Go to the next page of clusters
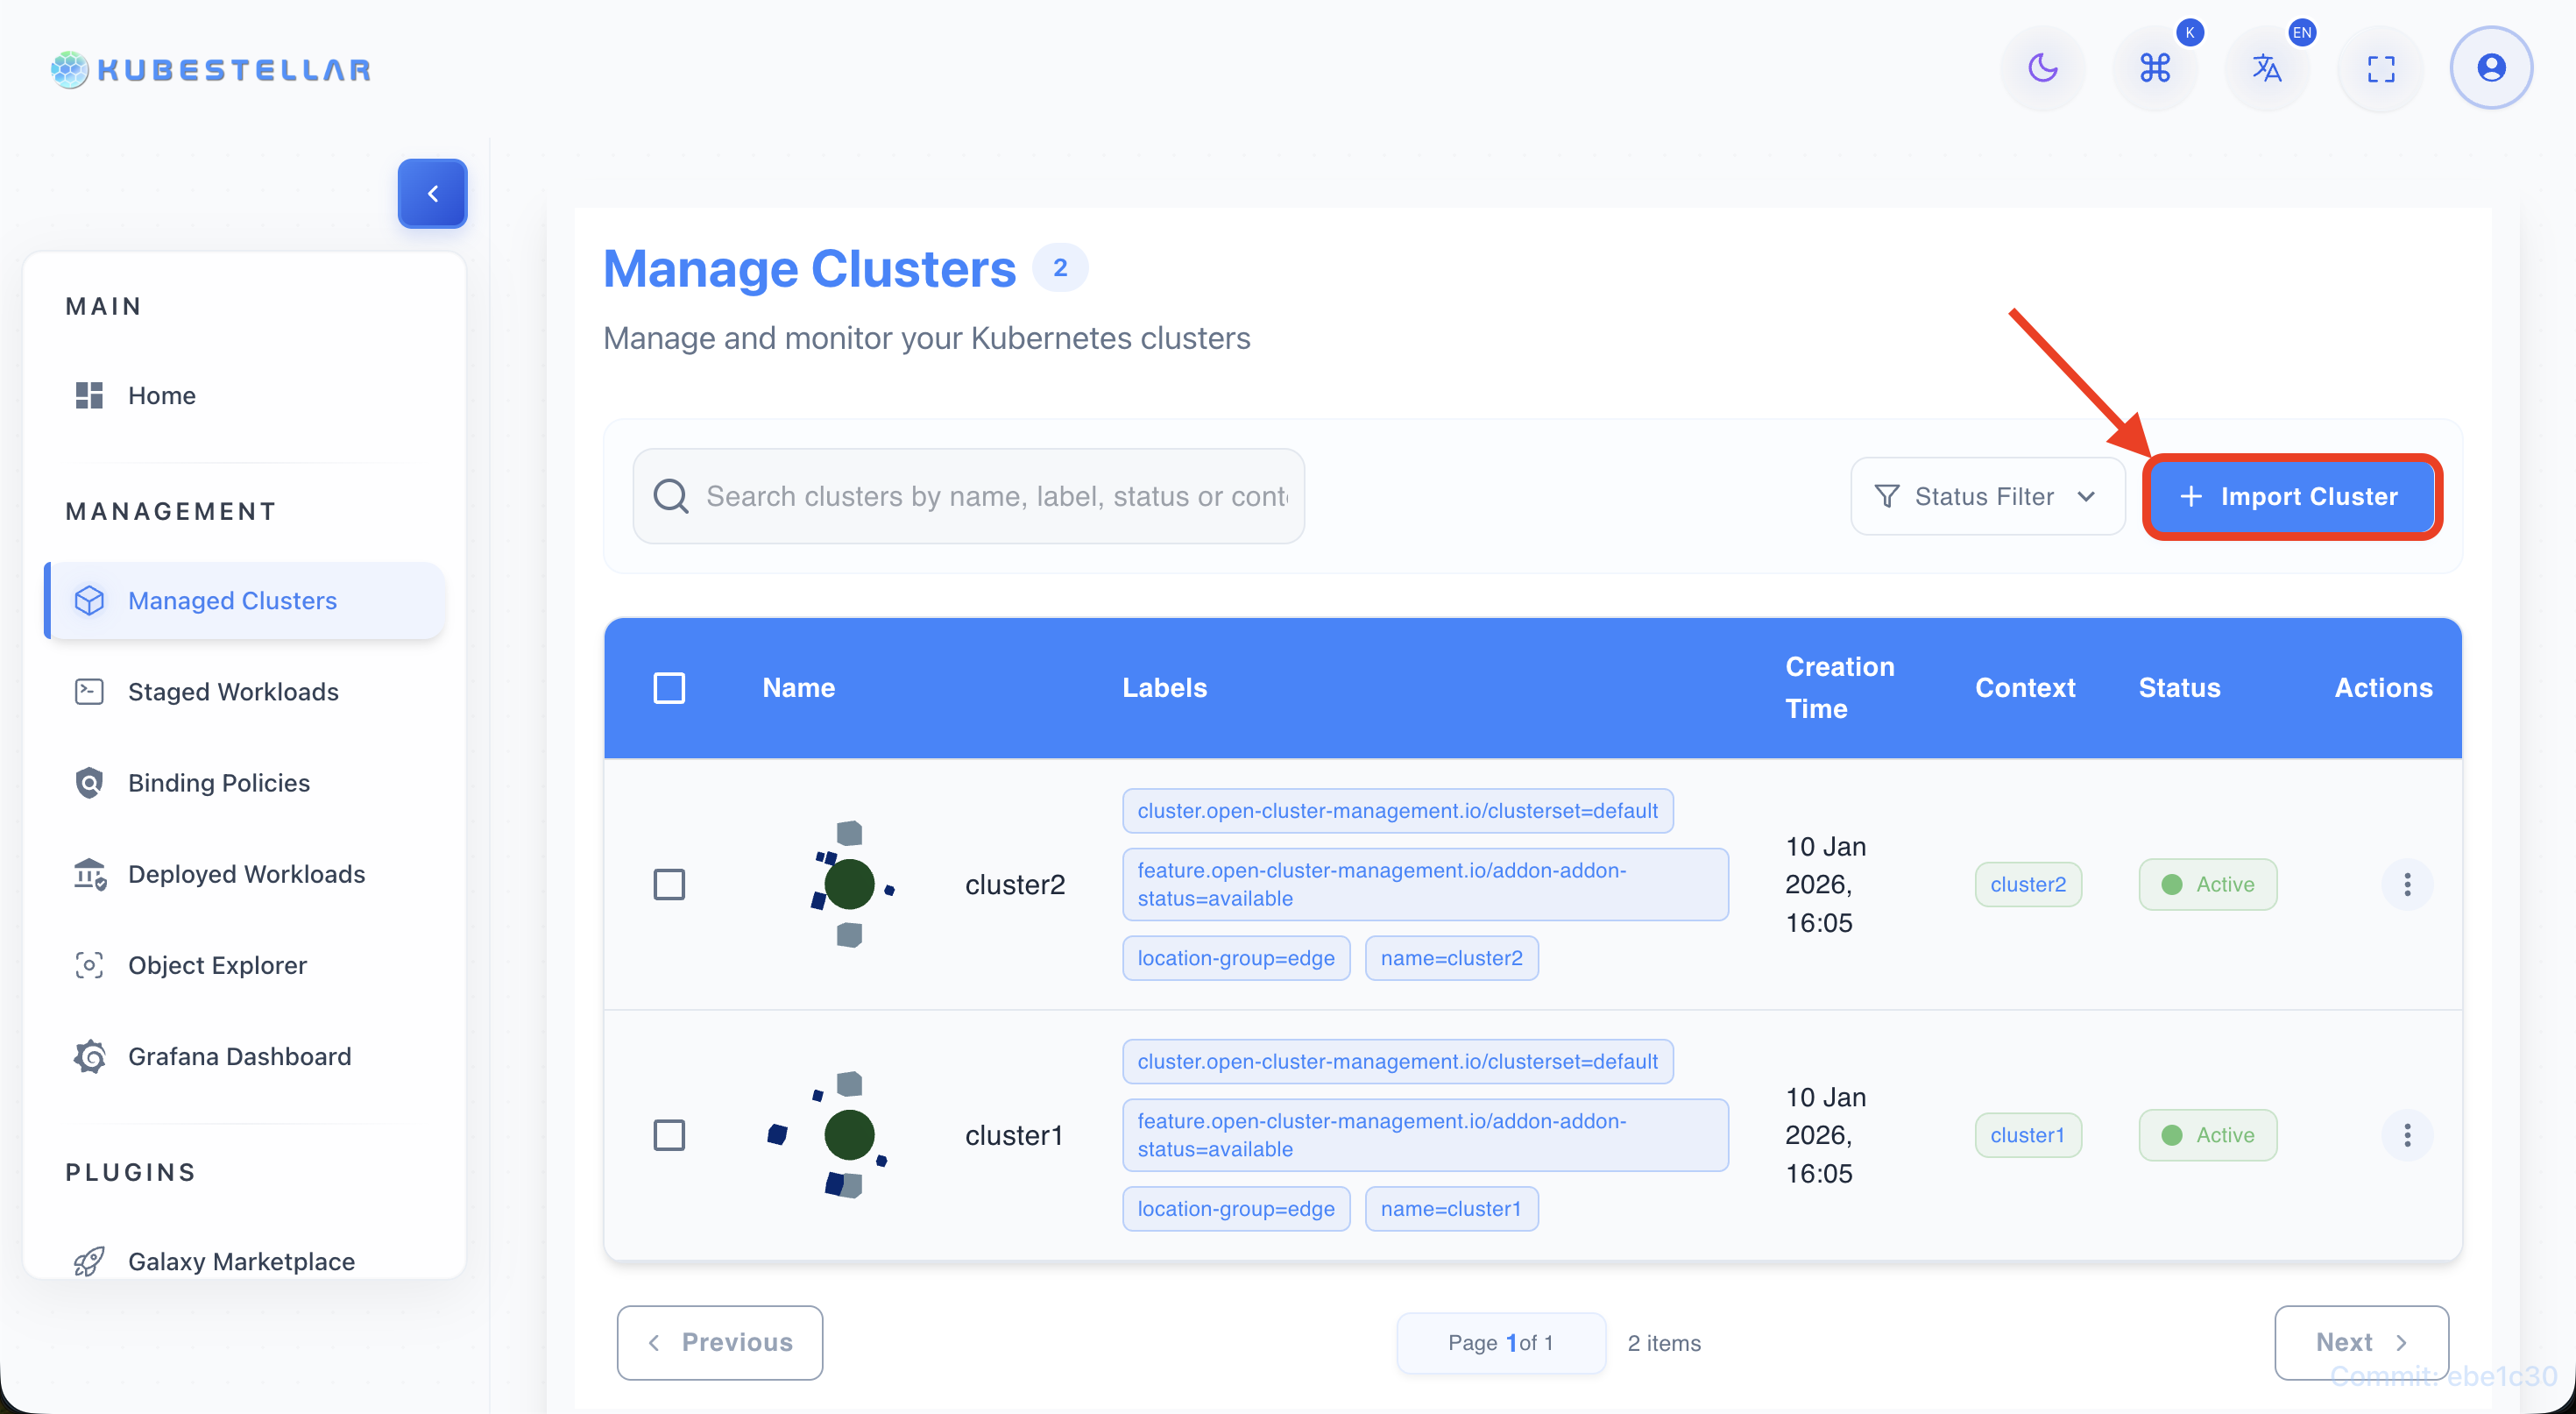 [x=2362, y=1342]
